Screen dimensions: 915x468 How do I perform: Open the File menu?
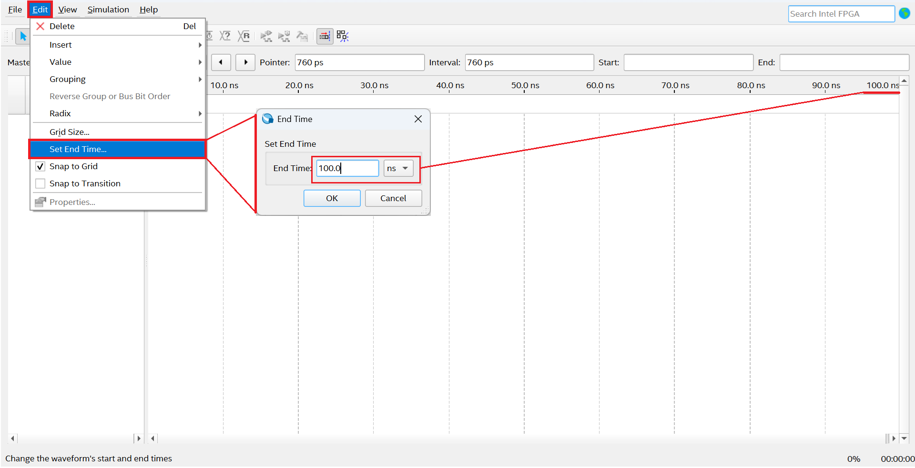point(15,10)
